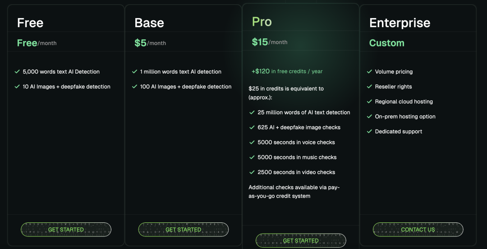The width and height of the screenshot is (487, 249).
Task: Click the Custom pricing label
Action: (x=387, y=43)
